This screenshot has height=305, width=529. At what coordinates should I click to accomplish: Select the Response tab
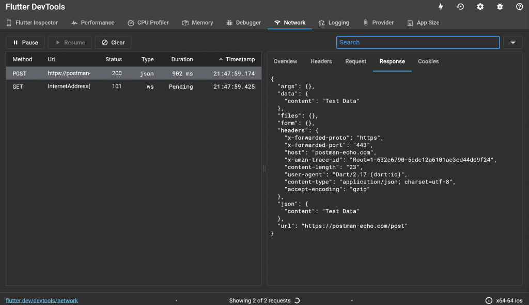click(x=392, y=61)
